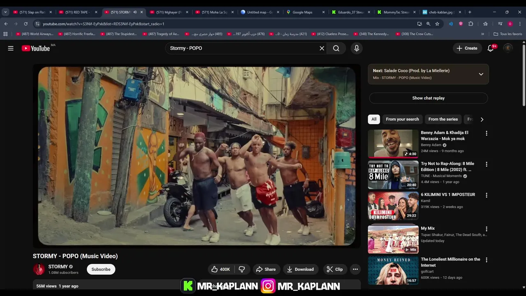
Task: Subscribe to STORMY channel
Action: 101,269
